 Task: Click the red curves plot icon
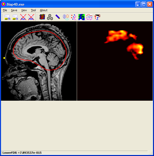[89, 17]
